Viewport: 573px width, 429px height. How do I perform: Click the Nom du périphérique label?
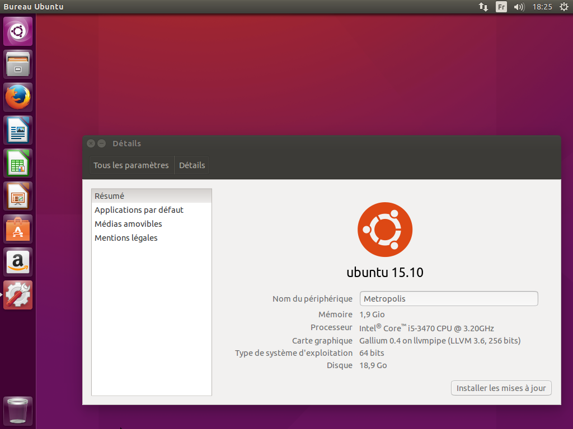pos(312,299)
